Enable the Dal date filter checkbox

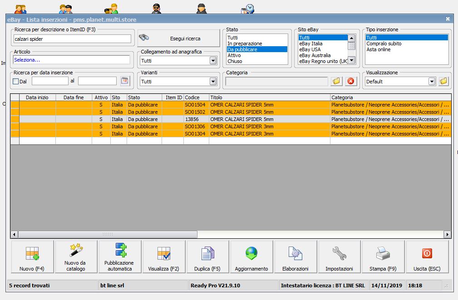[16, 82]
